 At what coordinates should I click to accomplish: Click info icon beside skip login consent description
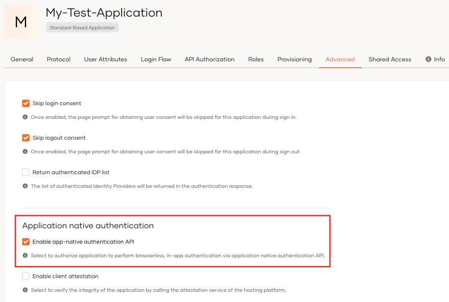coord(25,117)
